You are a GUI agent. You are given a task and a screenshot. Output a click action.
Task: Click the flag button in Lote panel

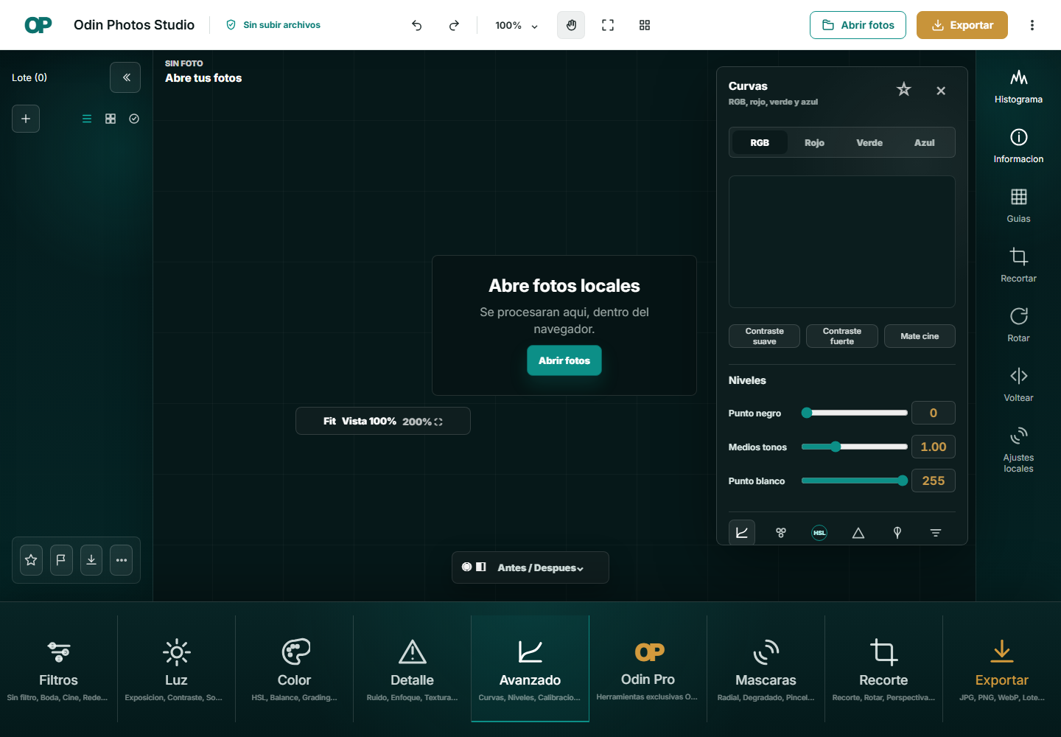tap(61, 560)
